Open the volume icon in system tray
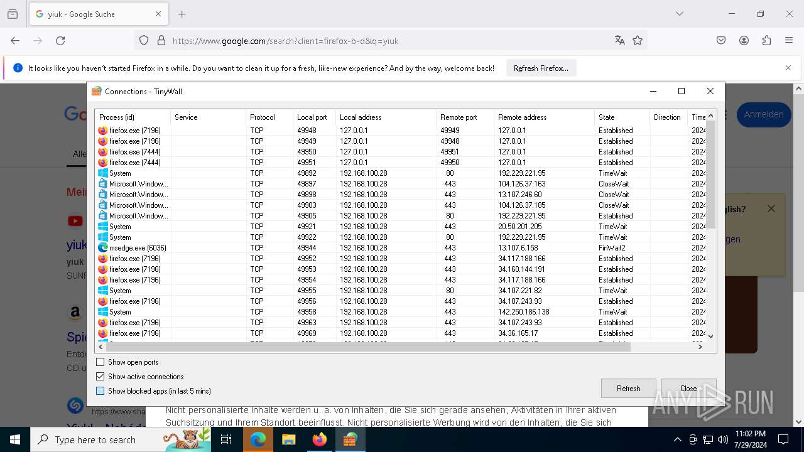Image resolution: width=804 pixels, height=452 pixels. [x=723, y=439]
